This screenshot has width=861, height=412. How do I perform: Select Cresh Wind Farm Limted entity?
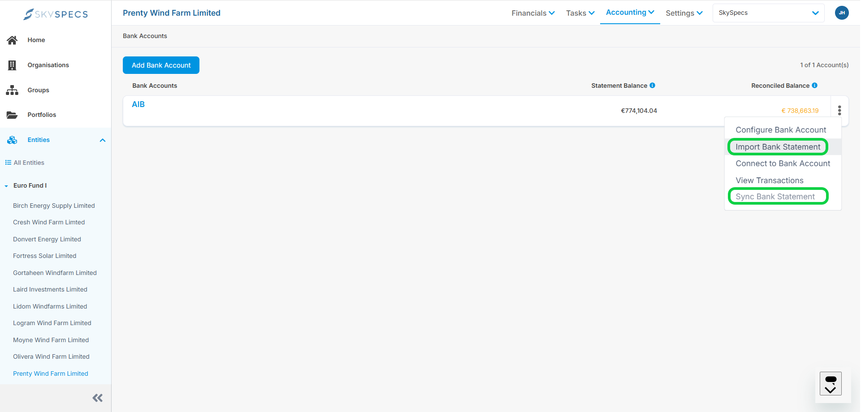click(49, 222)
